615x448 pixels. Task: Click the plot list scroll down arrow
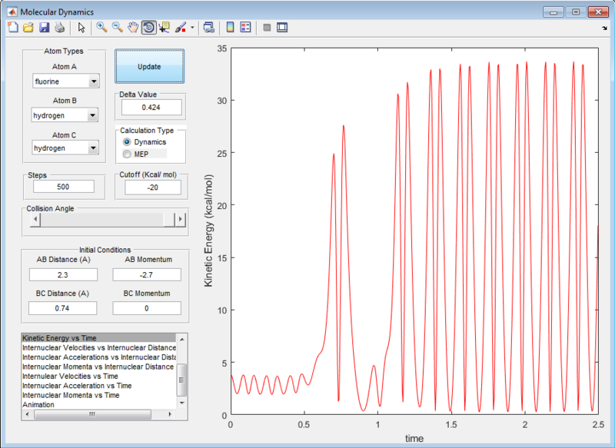pyautogui.click(x=182, y=403)
